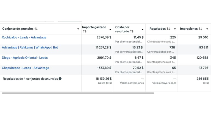Click Impresiones column header label
This screenshot has width=211, height=118.
tap(189, 29)
